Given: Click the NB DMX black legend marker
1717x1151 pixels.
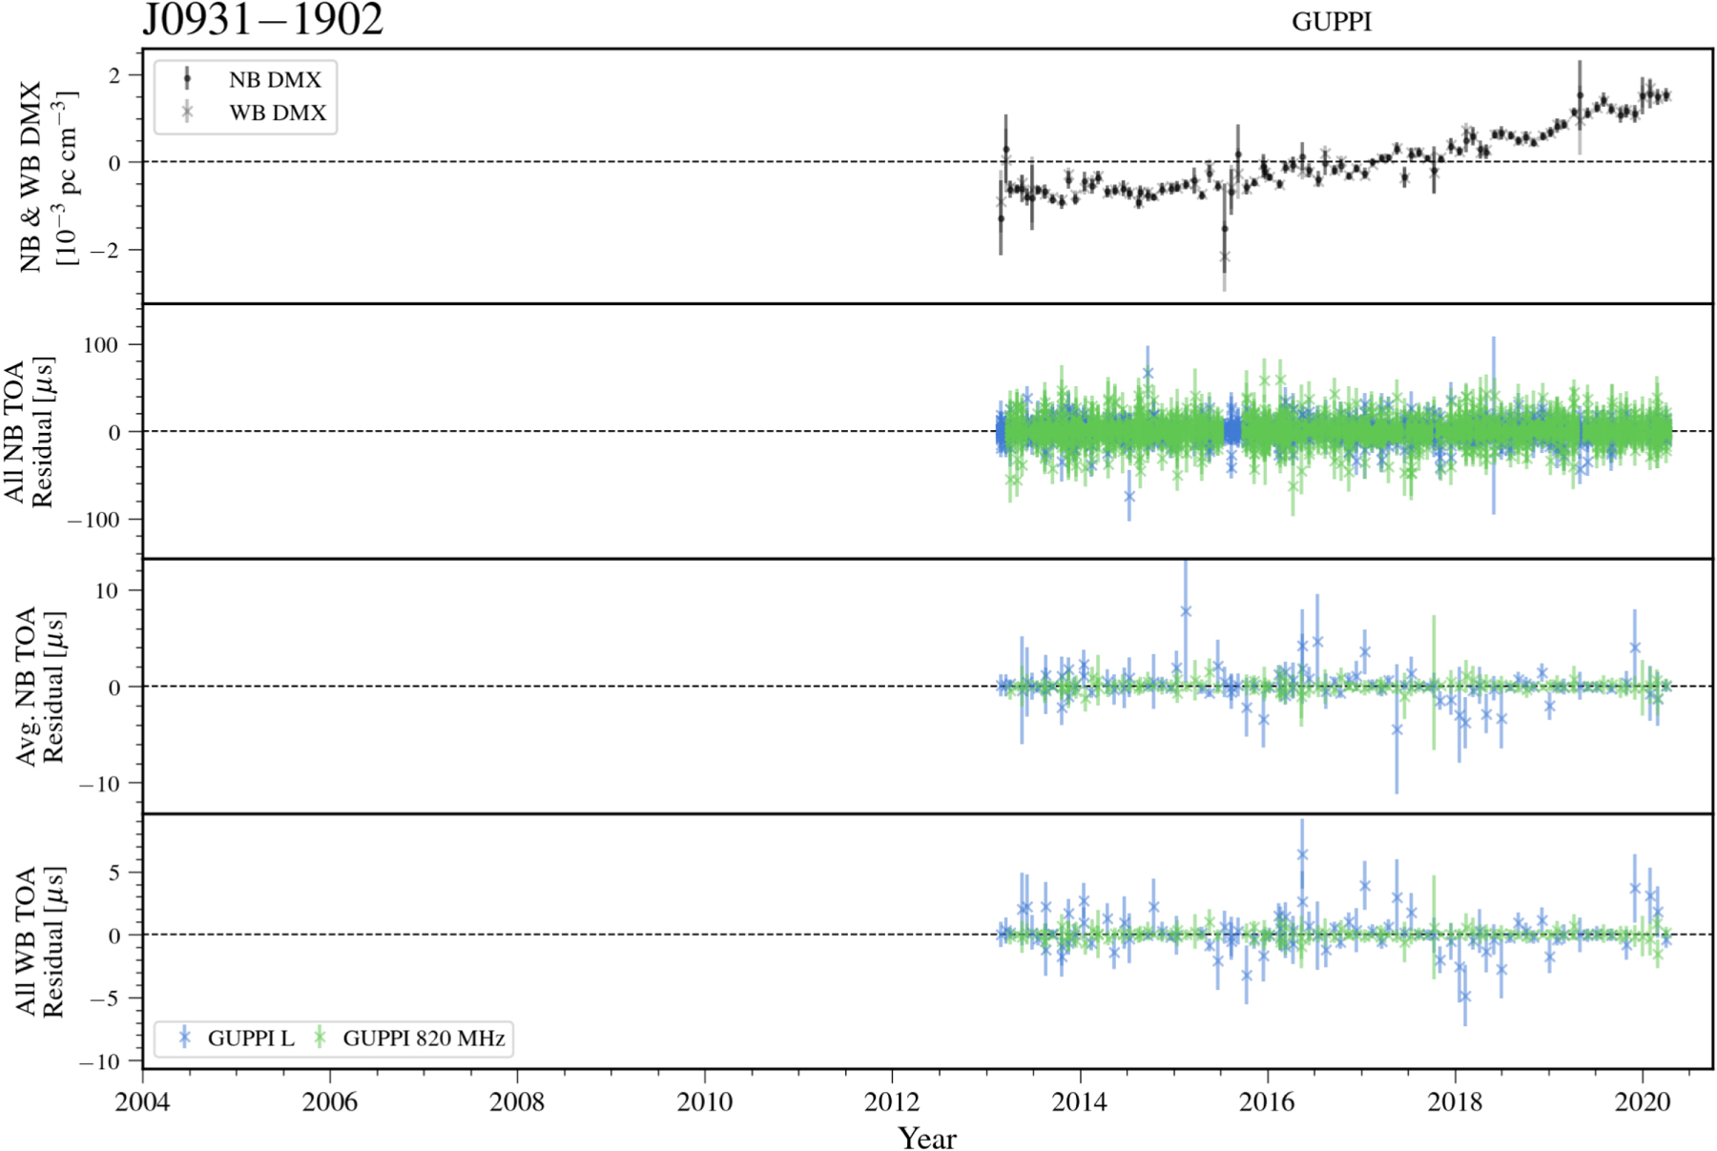Looking at the screenshot, I should coord(187,79).
